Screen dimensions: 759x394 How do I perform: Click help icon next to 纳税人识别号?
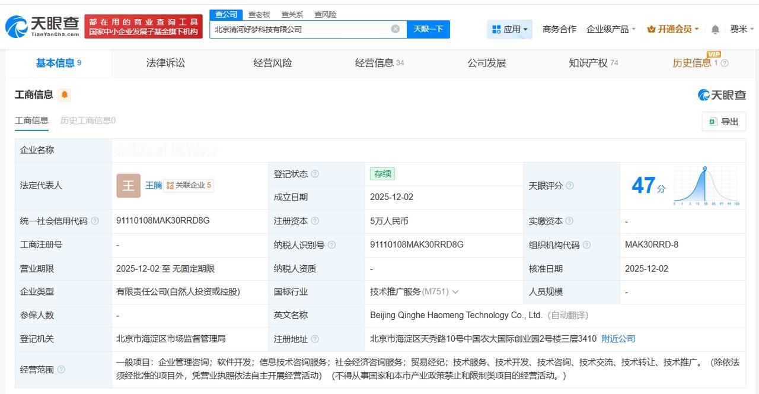coord(331,245)
